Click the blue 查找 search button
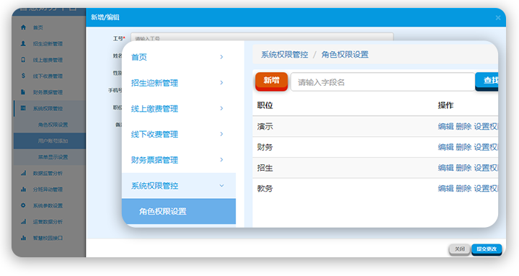519x276 pixels. [487, 81]
